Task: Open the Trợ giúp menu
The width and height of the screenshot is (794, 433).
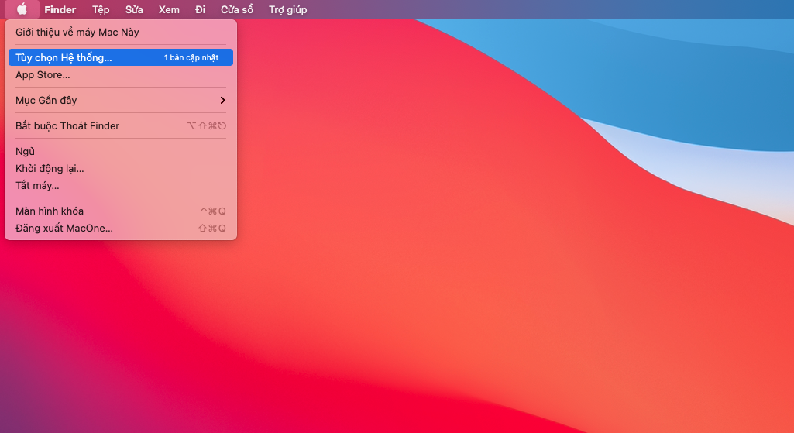Action: pyautogui.click(x=287, y=9)
